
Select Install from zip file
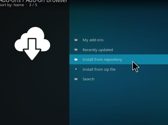[99, 69]
